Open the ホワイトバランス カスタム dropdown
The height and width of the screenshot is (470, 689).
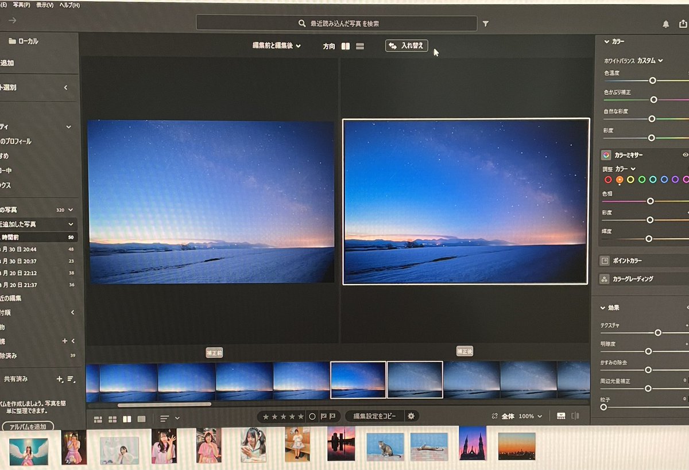click(651, 60)
